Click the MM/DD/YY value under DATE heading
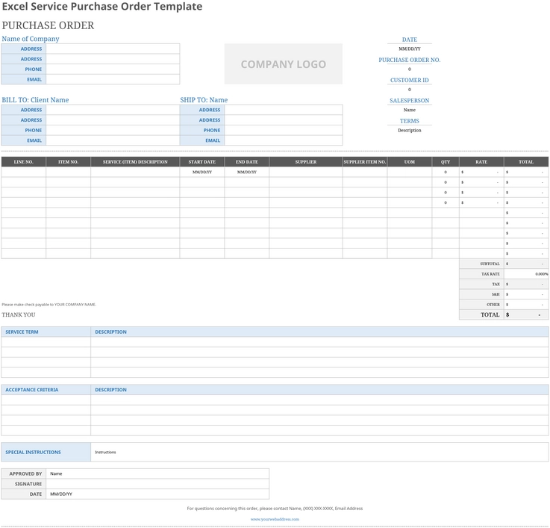 click(x=410, y=49)
